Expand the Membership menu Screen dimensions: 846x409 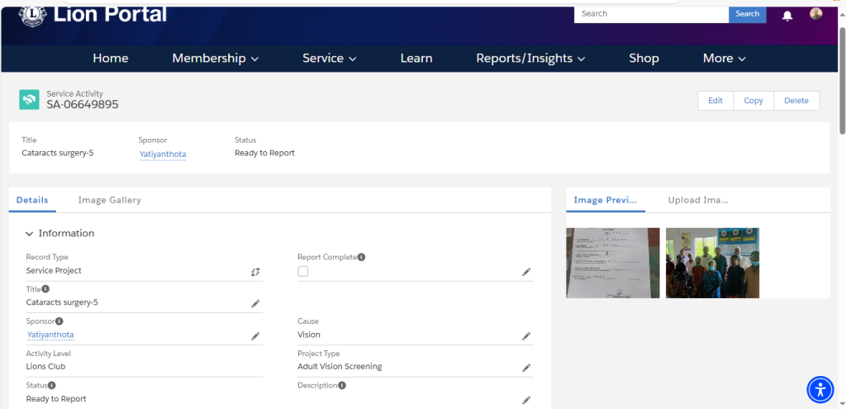point(216,59)
